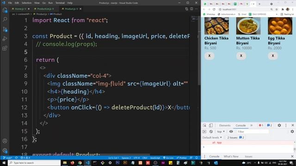The image size is (296, 166).
Task: Open the Accounts menu in activity bar
Action: (x=5, y=141)
